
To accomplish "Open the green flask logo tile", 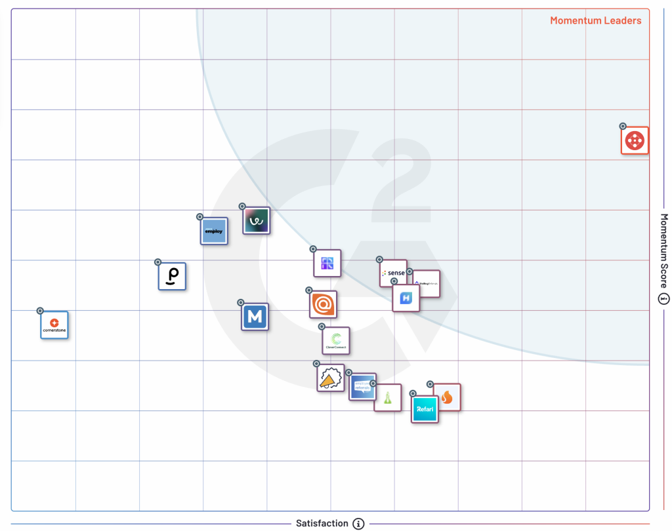I will click(388, 398).
